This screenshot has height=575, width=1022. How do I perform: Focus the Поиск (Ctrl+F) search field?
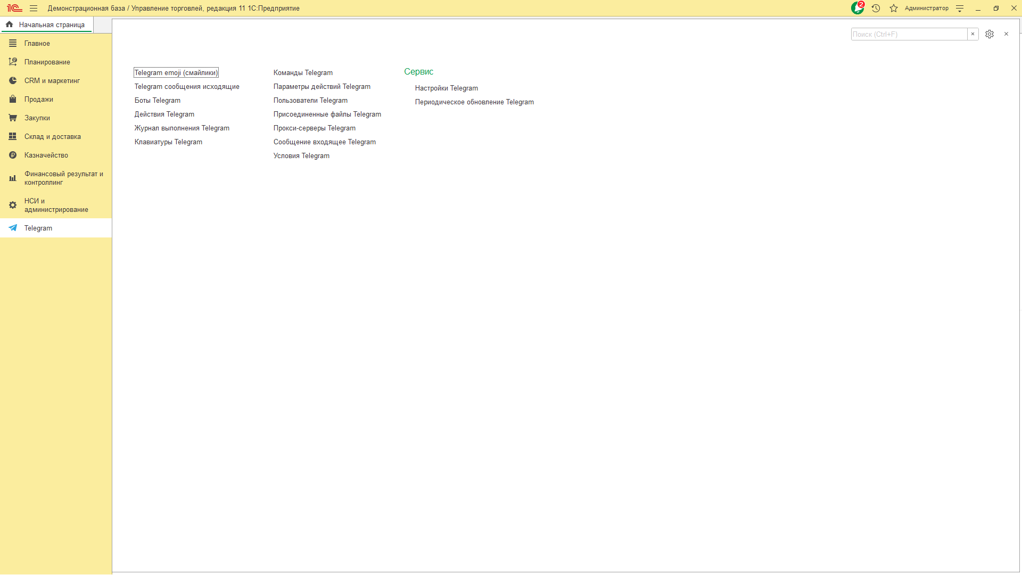(909, 34)
